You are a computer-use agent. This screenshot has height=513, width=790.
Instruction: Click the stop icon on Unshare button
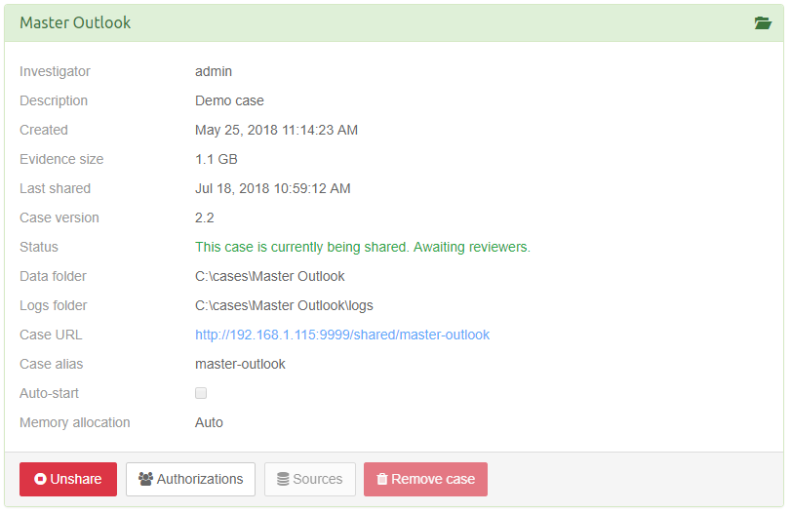click(41, 479)
